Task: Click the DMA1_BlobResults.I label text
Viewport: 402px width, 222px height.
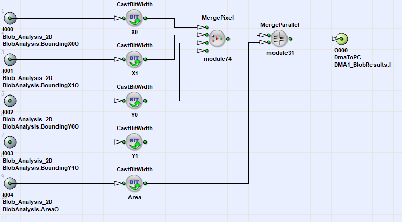Action: (362, 65)
